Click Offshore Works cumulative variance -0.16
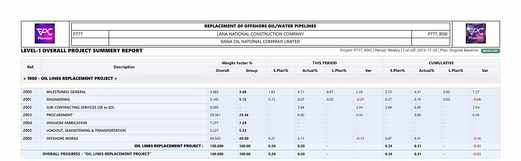Image resolution: width=521 pixels, height=161 pixels. coord(476,138)
